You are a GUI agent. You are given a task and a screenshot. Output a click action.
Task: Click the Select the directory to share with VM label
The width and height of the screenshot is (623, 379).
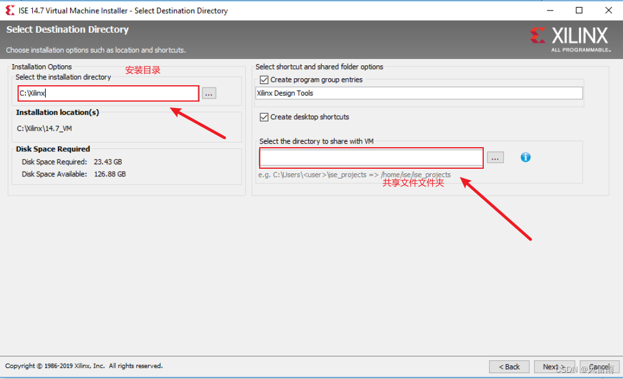pos(316,141)
